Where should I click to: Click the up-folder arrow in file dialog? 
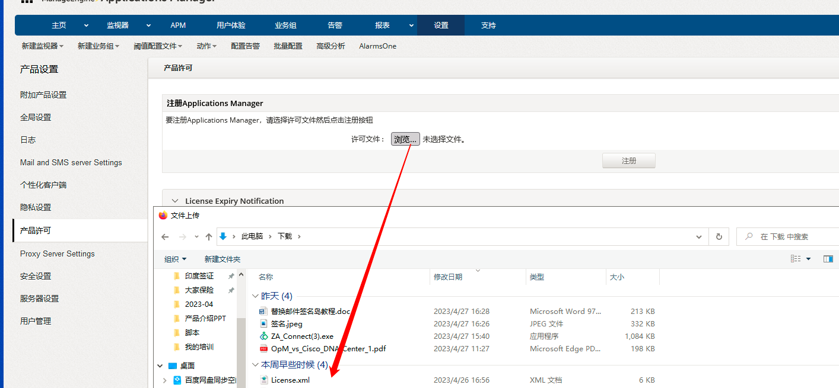pyautogui.click(x=209, y=236)
